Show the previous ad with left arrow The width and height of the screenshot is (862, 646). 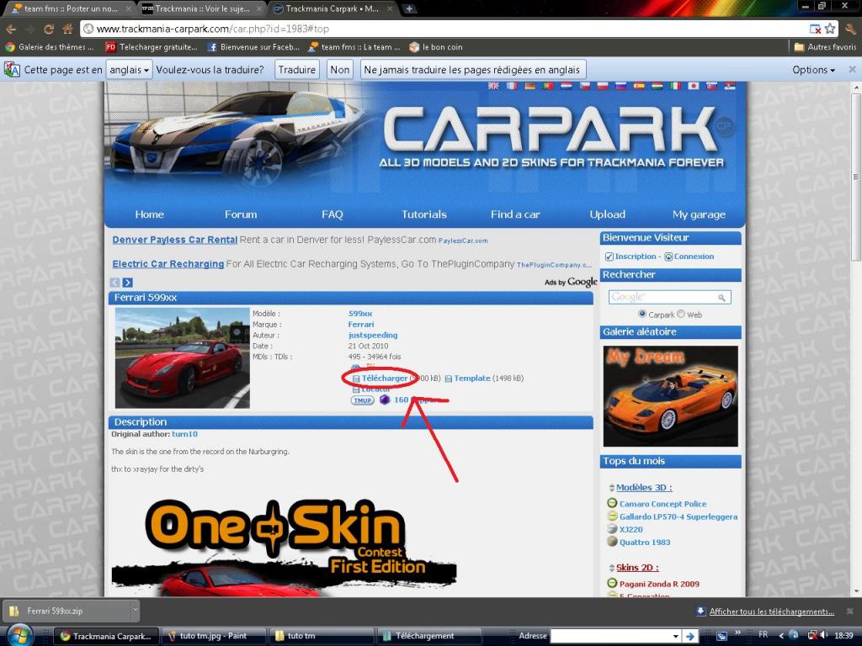click(114, 283)
